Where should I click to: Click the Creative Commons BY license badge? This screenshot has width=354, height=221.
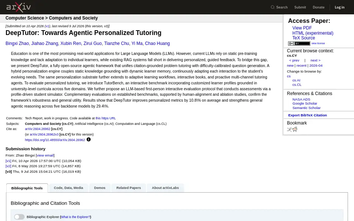pos(299,43)
